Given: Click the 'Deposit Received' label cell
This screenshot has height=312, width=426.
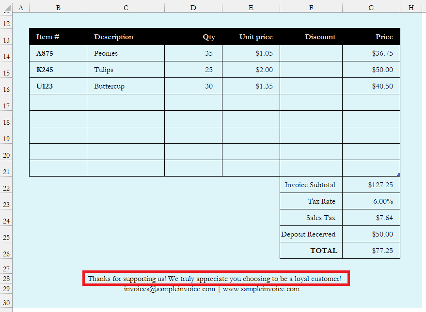Looking at the screenshot, I should [x=311, y=234].
